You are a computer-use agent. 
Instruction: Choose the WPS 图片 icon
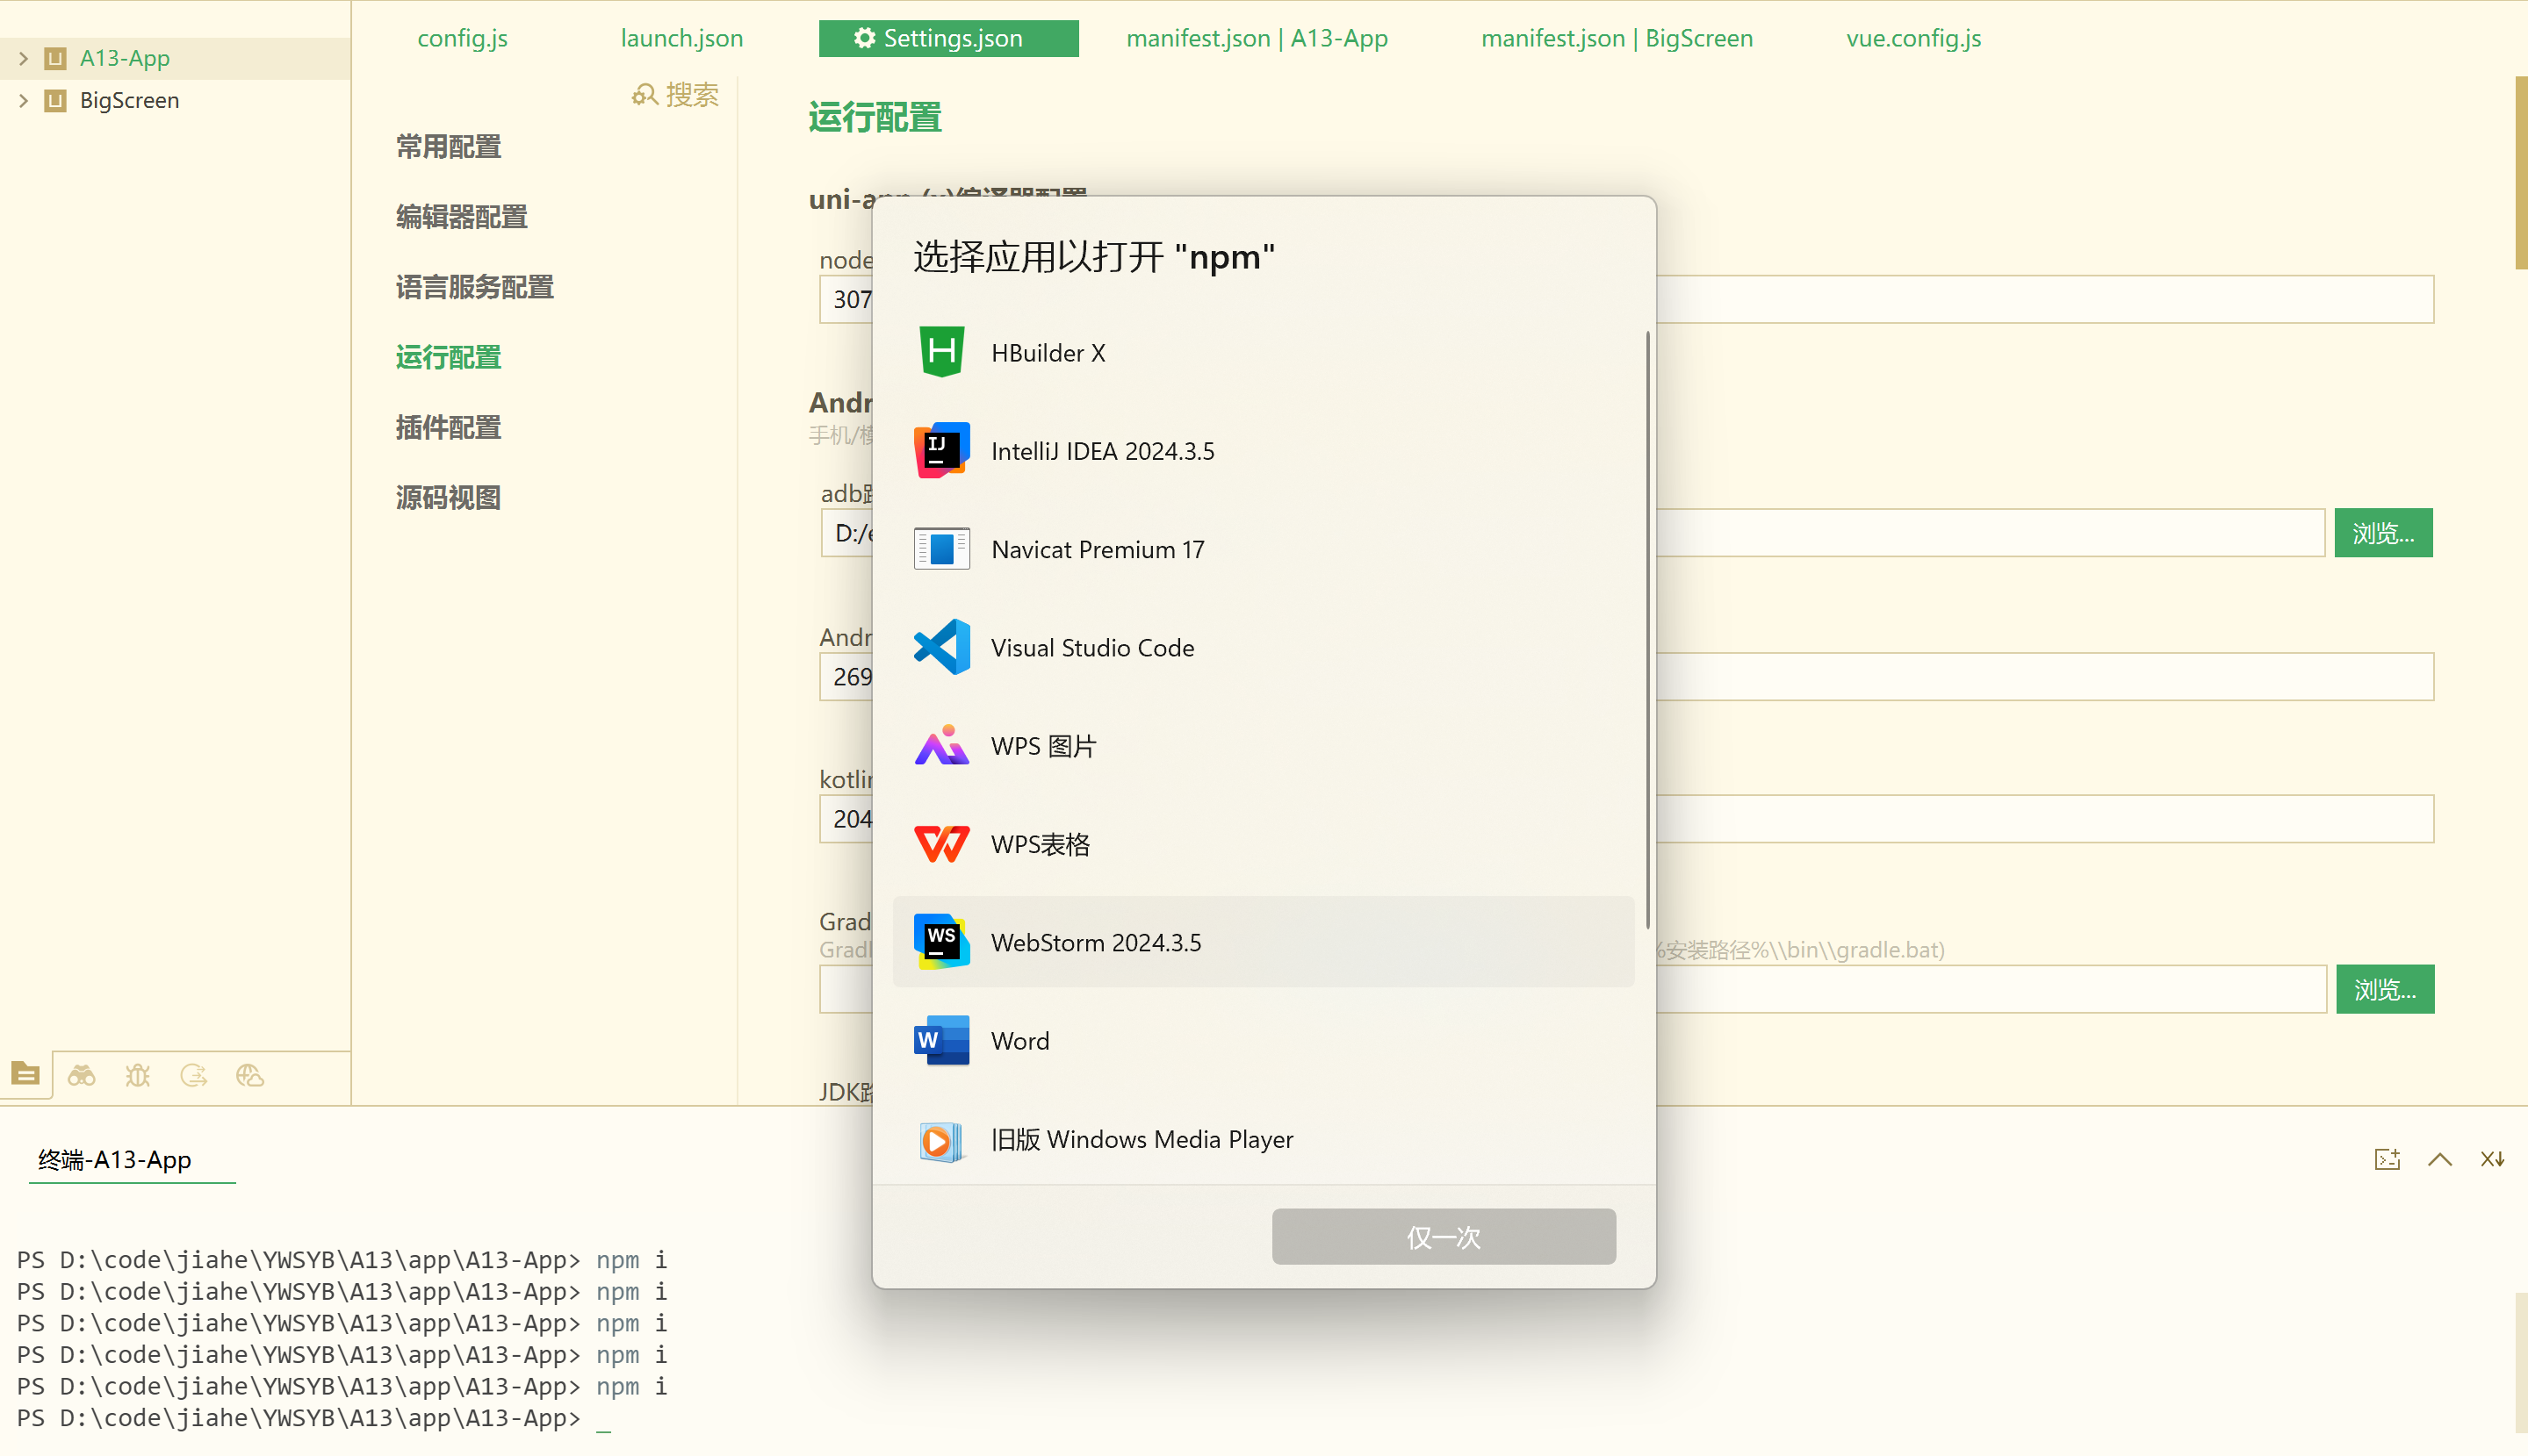(940, 745)
